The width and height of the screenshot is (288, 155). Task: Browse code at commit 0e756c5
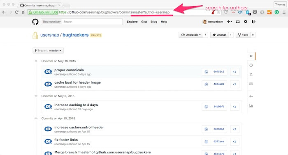point(235,72)
